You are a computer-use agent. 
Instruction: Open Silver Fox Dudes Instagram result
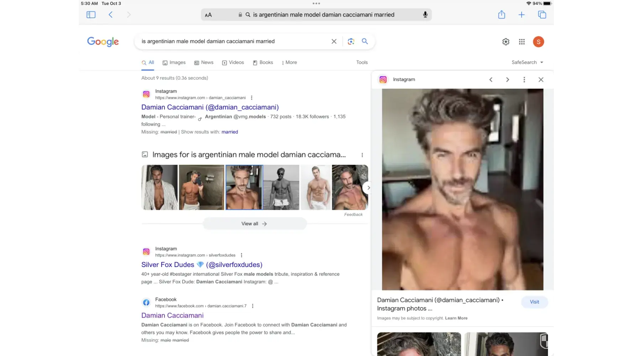pyautogui.click(x=202, y=265)
